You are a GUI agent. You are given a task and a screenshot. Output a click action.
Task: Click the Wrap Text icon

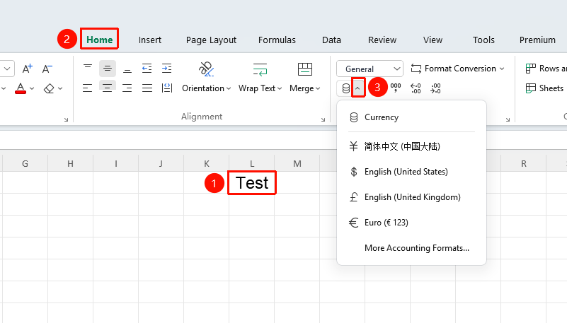pyautogui.click(x=260, y=69)
